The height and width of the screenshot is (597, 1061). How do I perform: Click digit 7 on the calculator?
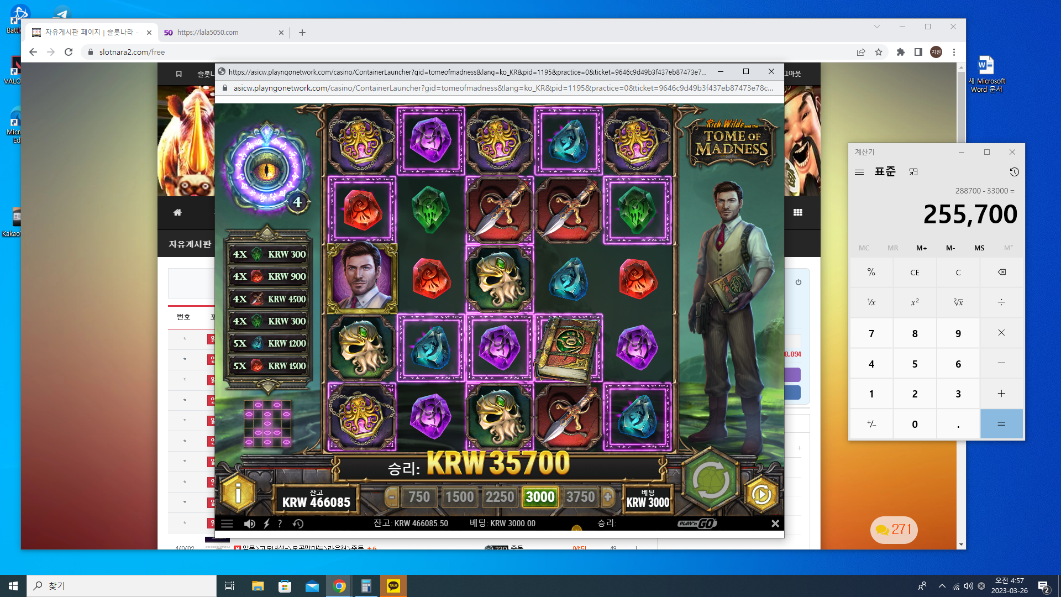871,333
